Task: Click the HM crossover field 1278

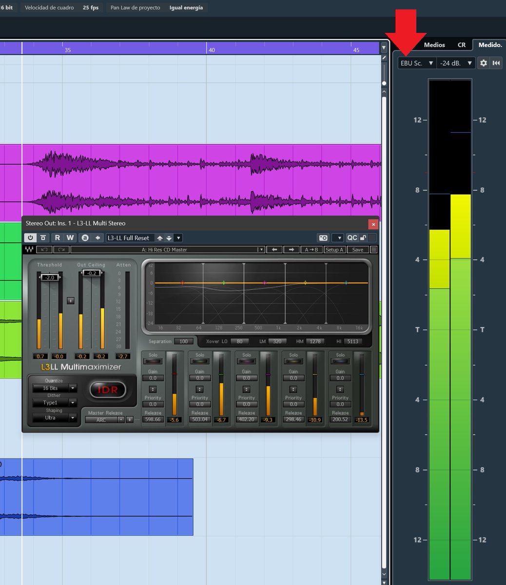Action: [315, 341]
